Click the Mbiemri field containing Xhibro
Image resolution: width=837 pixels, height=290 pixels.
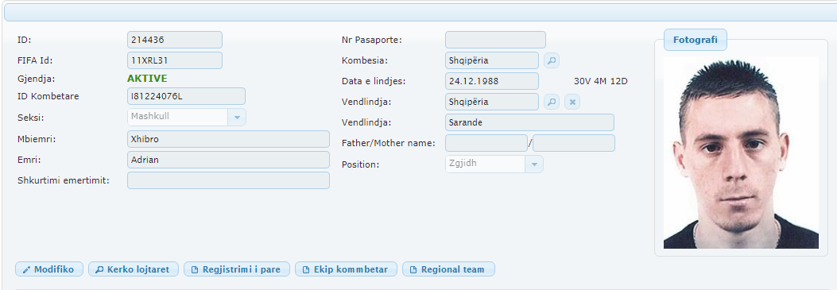coord(228,139)
